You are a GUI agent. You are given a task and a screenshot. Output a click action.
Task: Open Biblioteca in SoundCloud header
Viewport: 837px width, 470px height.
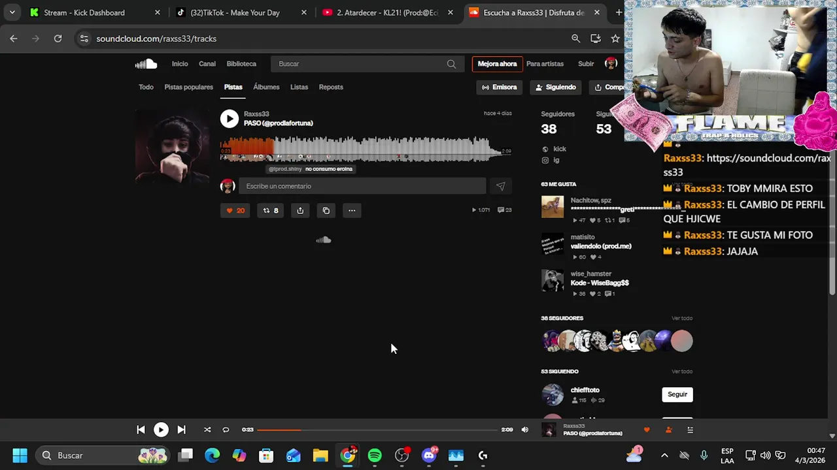click(241, 64)
